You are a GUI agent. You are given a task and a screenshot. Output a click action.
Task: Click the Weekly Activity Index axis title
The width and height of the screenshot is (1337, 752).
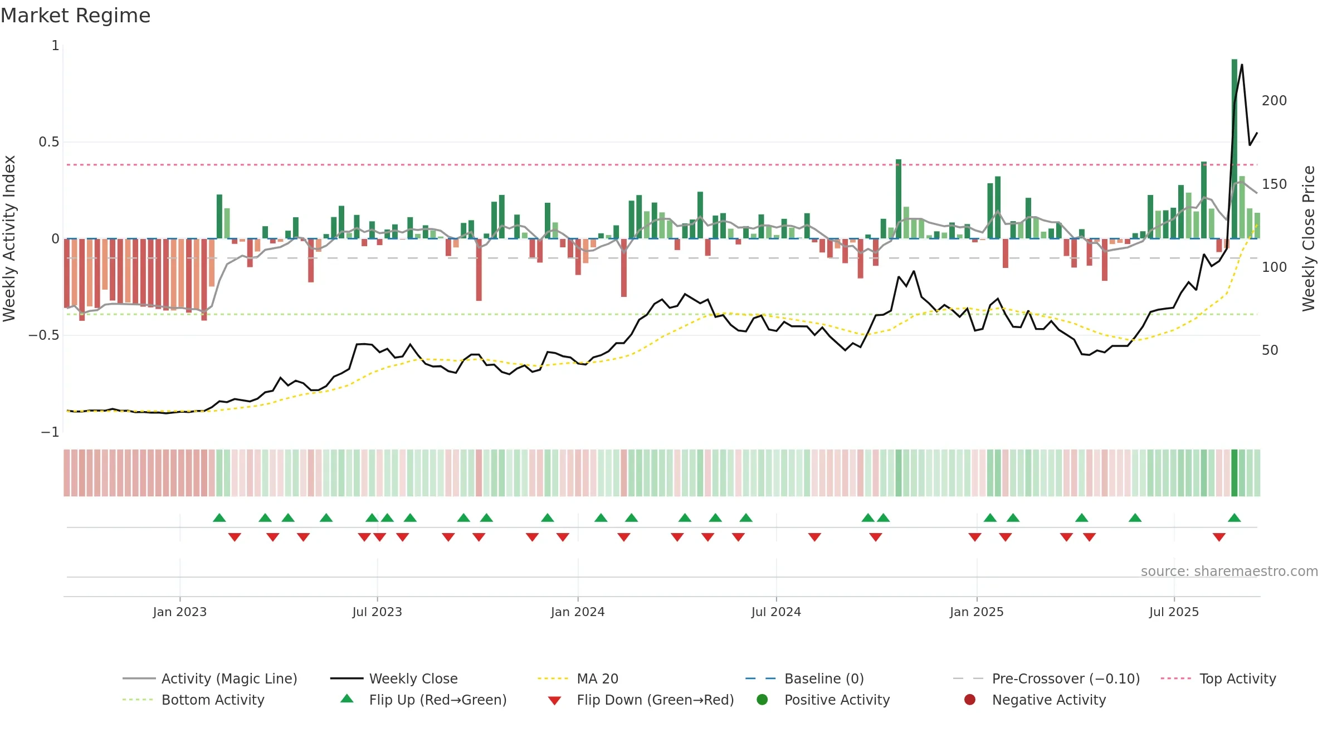[9, 238]
